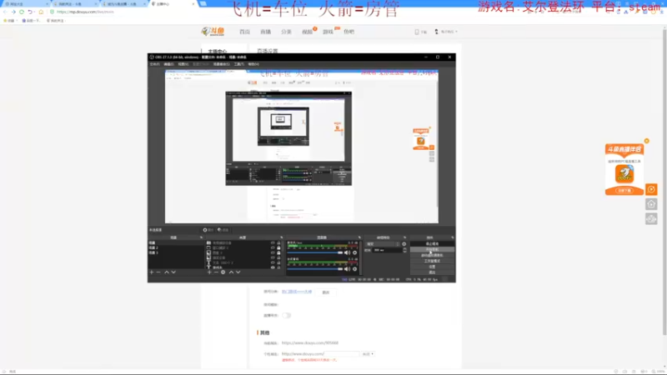667x375 pixels.
Task: Toggle lock on 文本 (GDI+) 2 source
Action: pos(278,262)
